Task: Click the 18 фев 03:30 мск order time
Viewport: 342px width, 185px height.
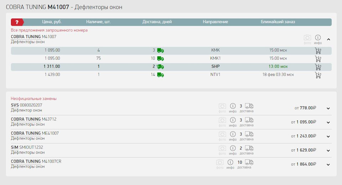Action: 278,74
